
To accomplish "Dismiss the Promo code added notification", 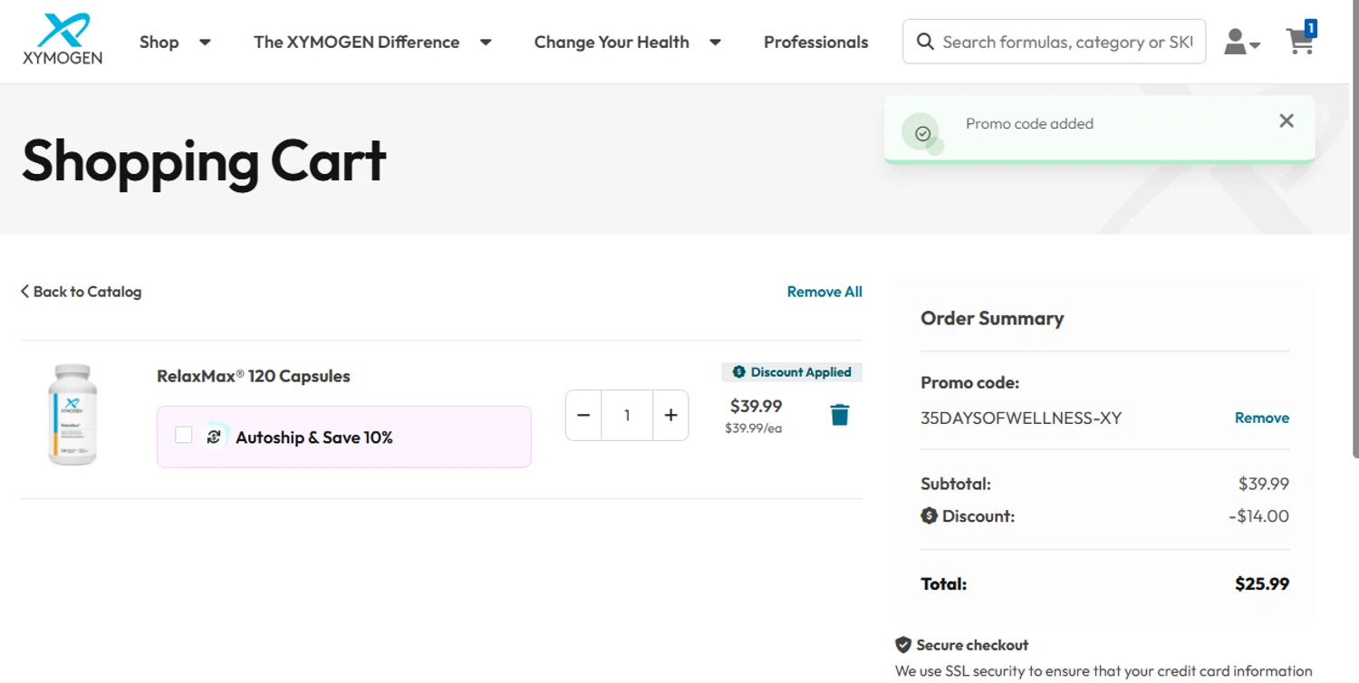I will click(x=1287, y=120).
